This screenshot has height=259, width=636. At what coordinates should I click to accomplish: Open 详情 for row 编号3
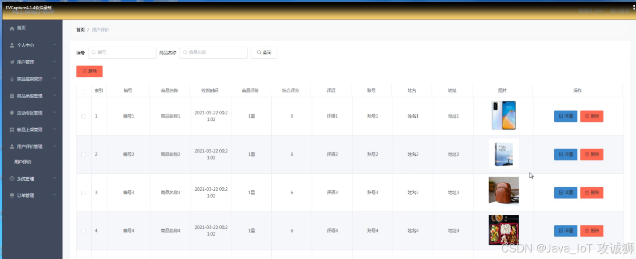(565, 193)
